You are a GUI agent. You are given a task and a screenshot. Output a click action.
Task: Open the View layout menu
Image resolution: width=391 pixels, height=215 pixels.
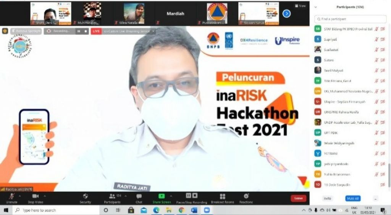point(301,6)
